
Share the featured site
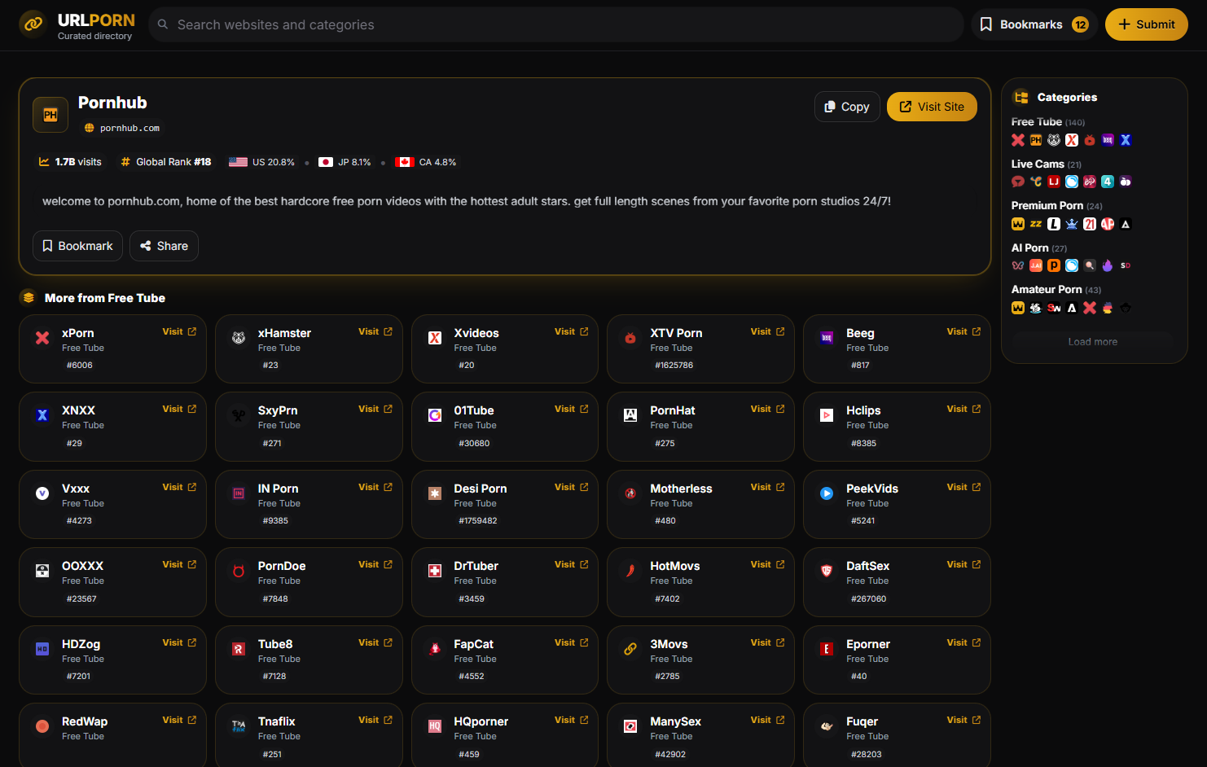tap(164, 246)
